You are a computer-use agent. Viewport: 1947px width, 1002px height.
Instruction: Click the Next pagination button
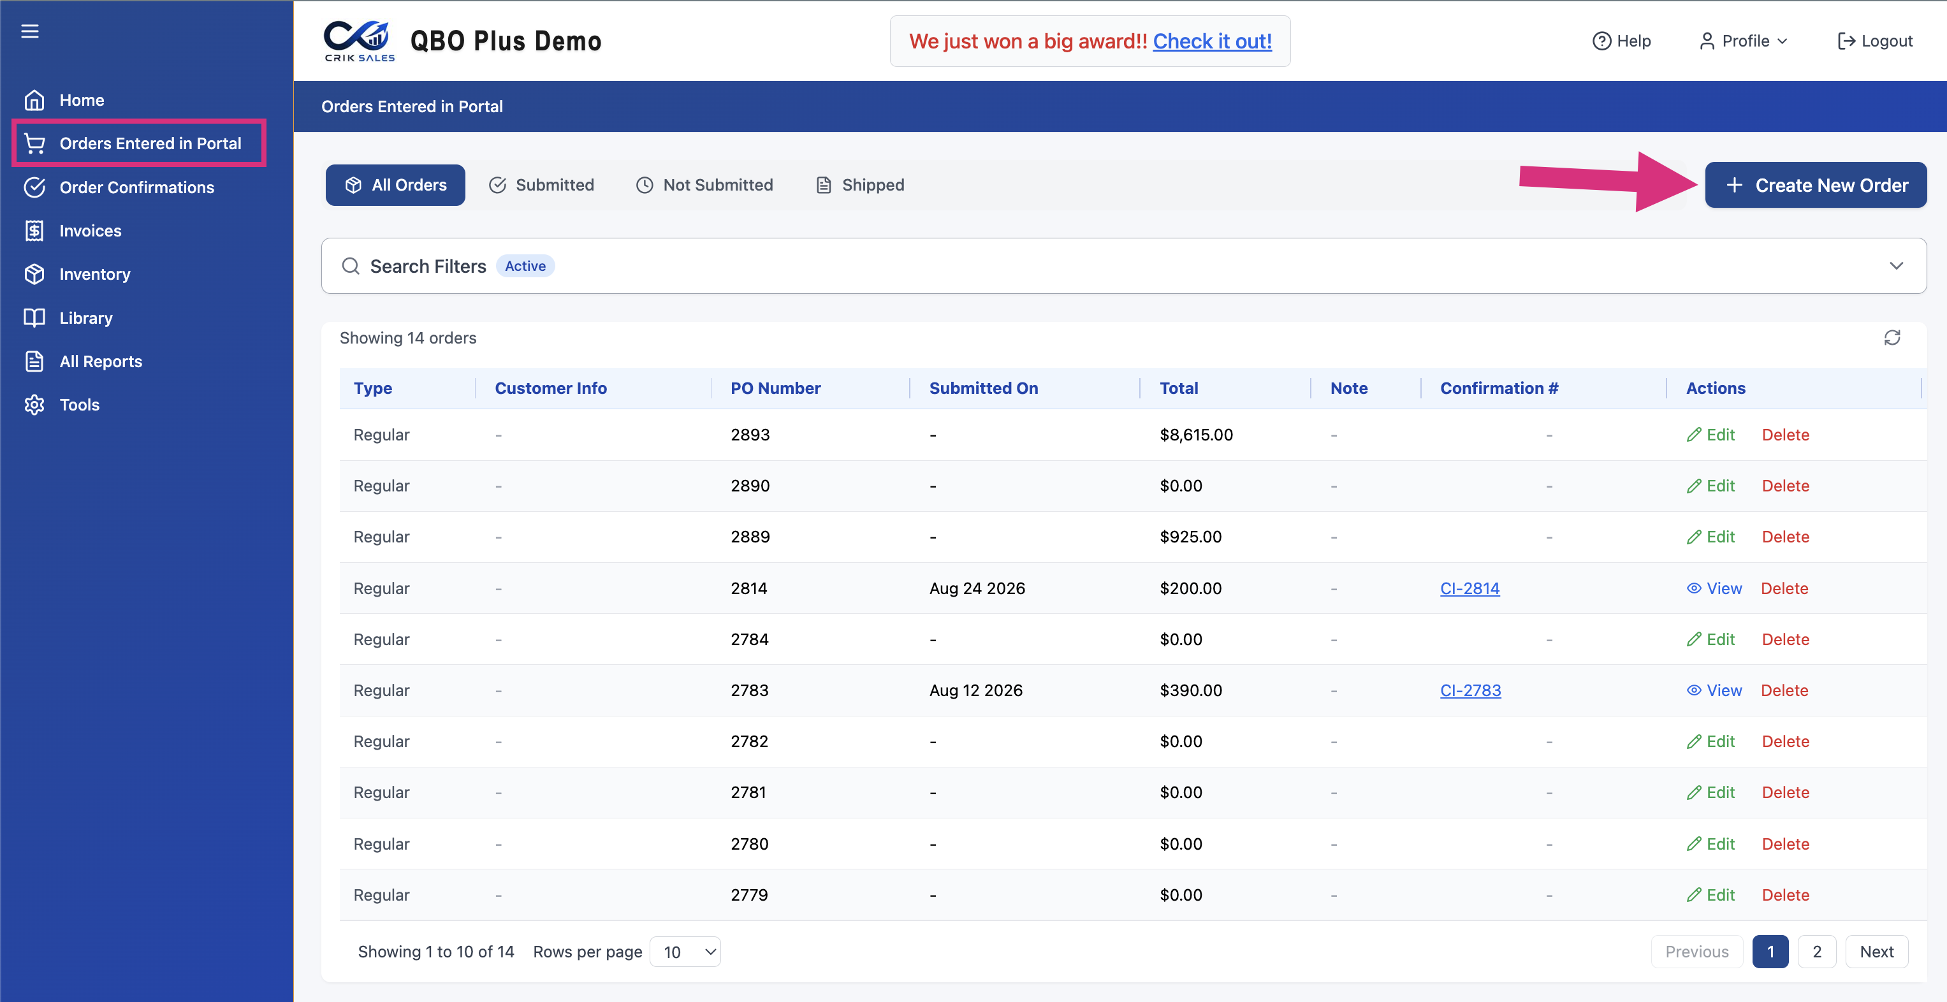(x=1877, y=952)
